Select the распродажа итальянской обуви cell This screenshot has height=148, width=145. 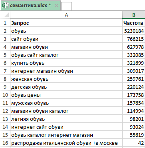point(66,143)
